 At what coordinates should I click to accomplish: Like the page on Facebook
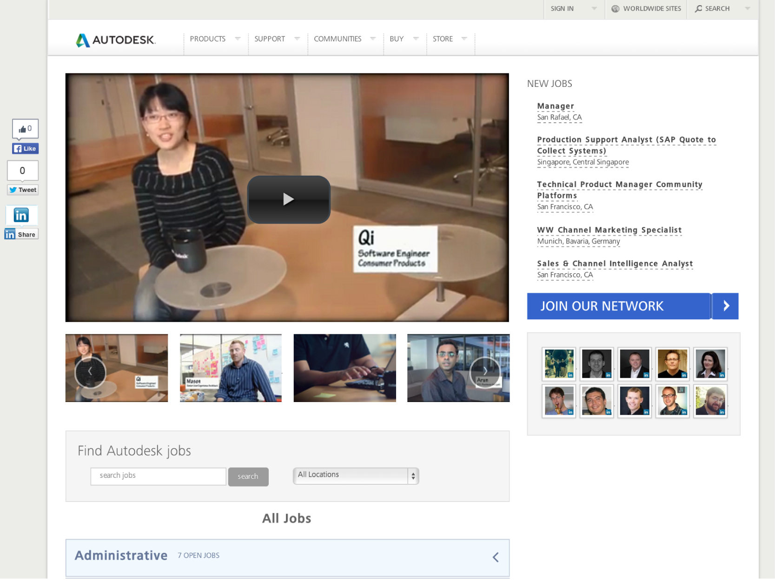point(25,149)
